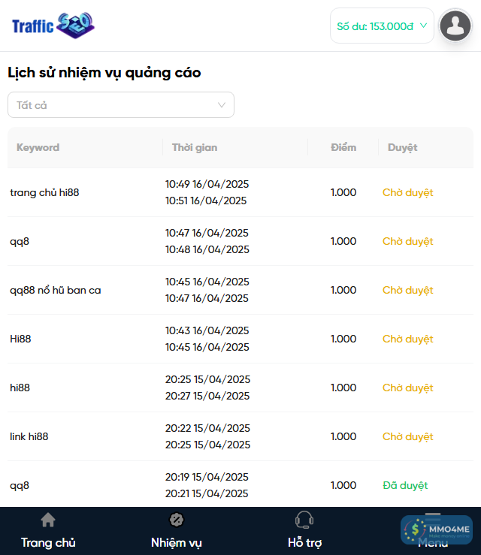The image size is (481, 555).
Task: Open the Hỗ trợ tab label
Action: tap(304, 542)
